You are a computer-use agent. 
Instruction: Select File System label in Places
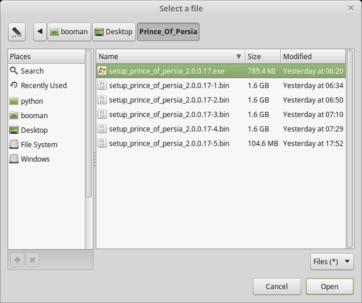pyautogui.click(x=39, y=145)
